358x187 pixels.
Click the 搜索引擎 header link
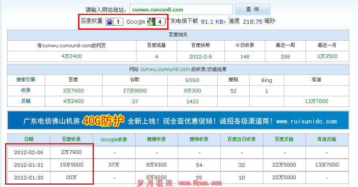[x=26, y=80]
